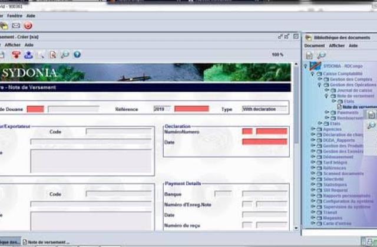Click the blue help icon in form toolbar
Viewport: 377px width, 247px height.
[77, 55]
